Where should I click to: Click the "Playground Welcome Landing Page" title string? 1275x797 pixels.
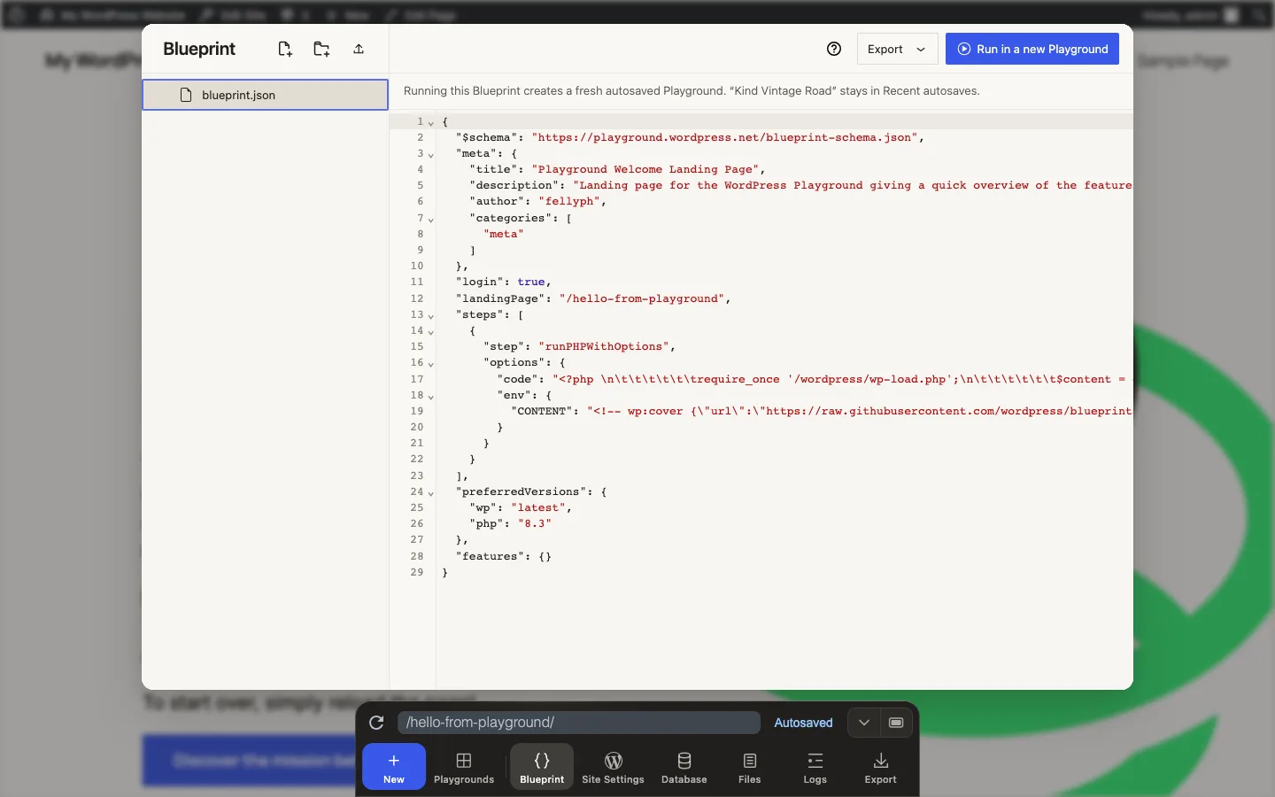[x=645, y=169]
